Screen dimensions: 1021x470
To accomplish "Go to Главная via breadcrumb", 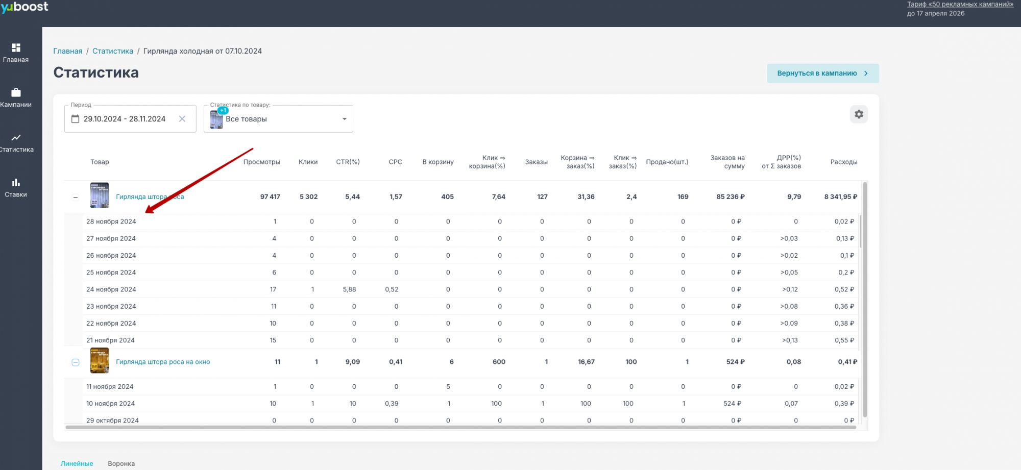I will coord(67,51).
